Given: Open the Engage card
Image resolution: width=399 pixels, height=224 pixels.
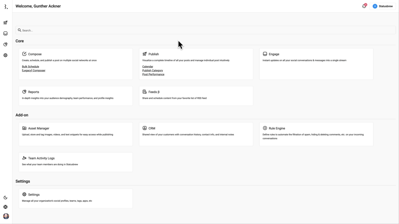Looking at the screenshot, I should tap(316, 64).
